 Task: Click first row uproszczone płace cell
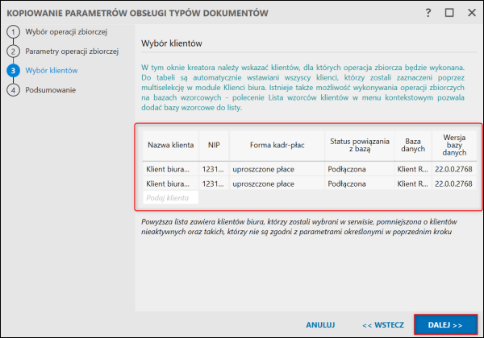pos(277,169)
